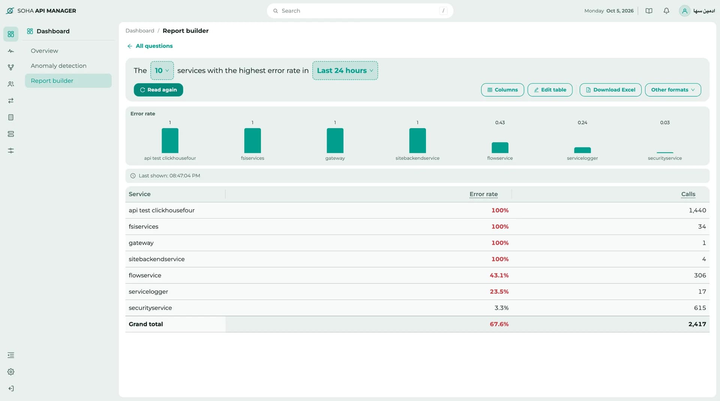Sort by the Error rate column header

483,194
